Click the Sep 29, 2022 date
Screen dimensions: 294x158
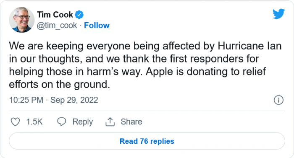(74, 100)
